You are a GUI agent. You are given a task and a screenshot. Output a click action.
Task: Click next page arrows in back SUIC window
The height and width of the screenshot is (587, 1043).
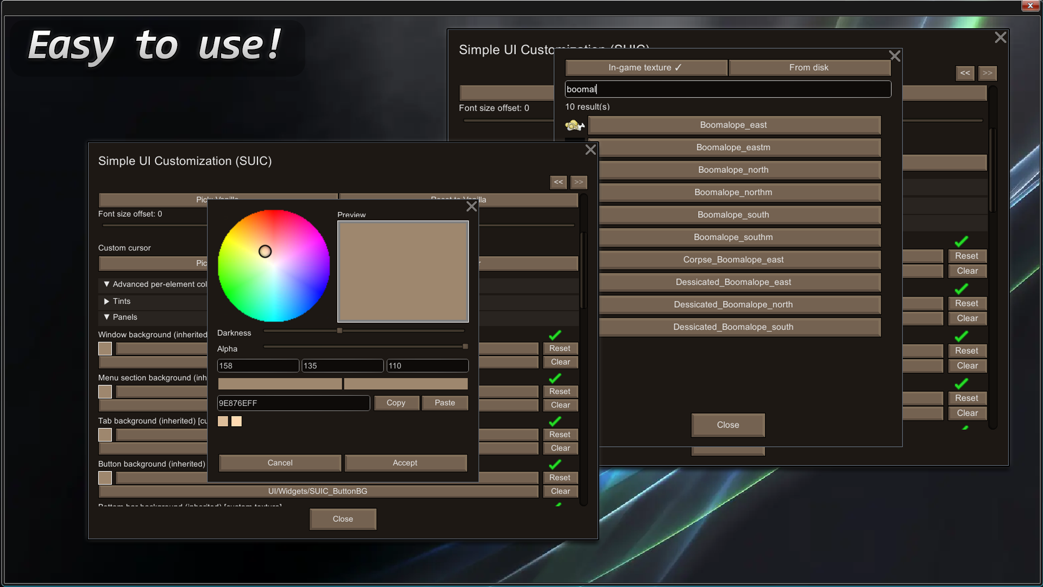coord(988,73)
